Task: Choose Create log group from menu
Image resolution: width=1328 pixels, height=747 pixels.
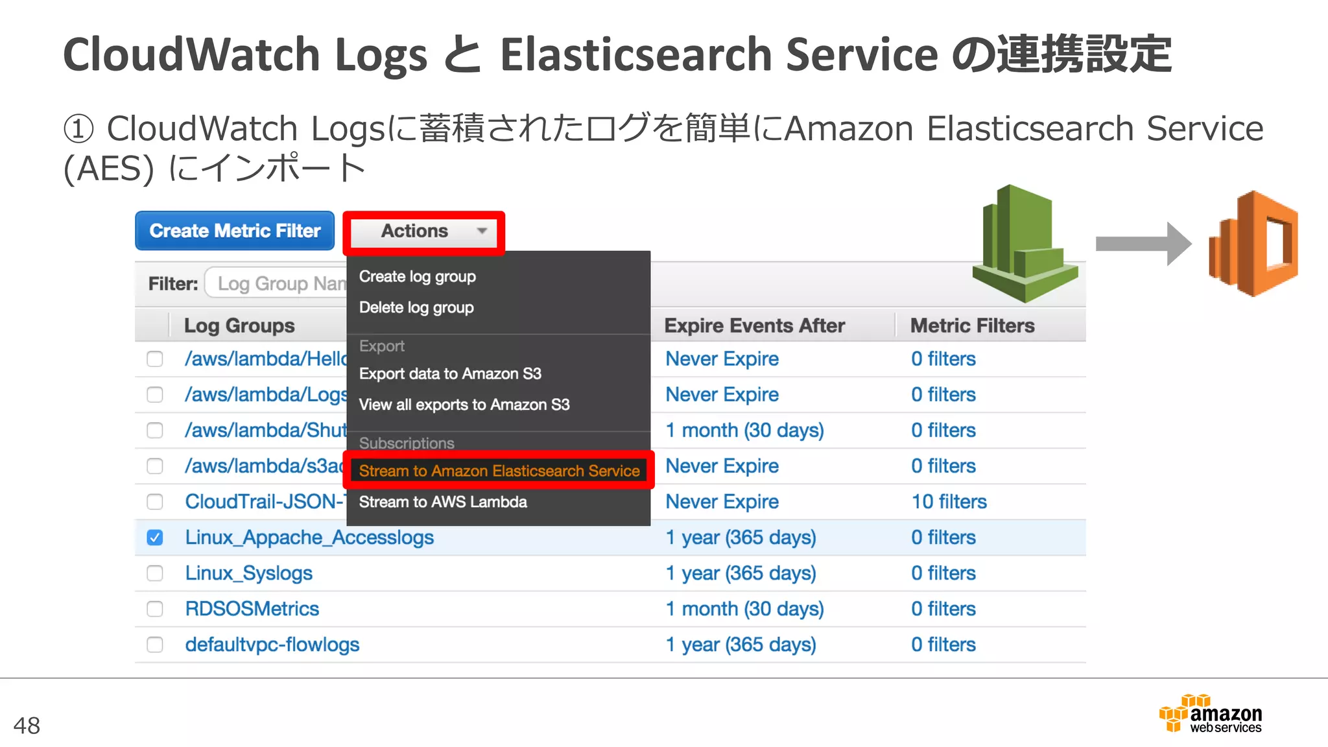Action: coord(418,277)
